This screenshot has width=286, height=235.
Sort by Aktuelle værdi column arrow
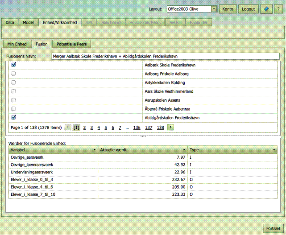click(184, 150)
